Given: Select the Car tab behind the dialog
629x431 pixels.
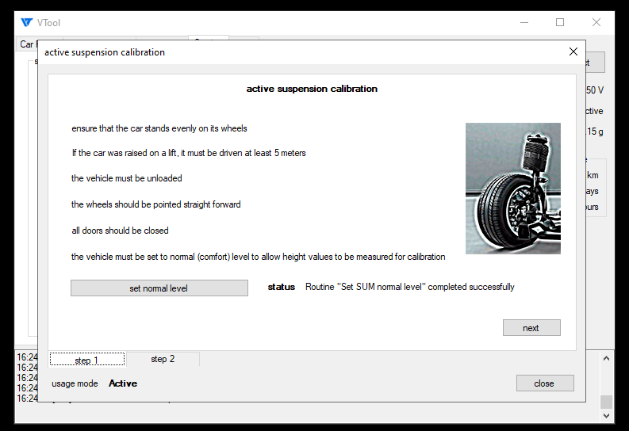Looking at the screenshot, I should pyautogui.click(x=27, y=44).
